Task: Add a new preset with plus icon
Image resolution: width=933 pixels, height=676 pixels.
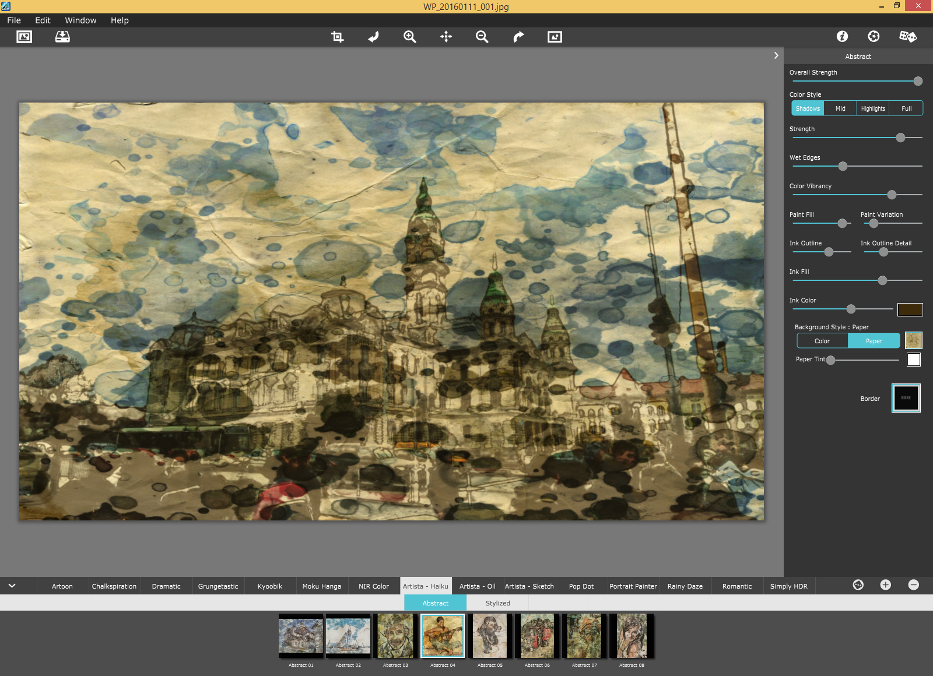Action: coord(886,585)
